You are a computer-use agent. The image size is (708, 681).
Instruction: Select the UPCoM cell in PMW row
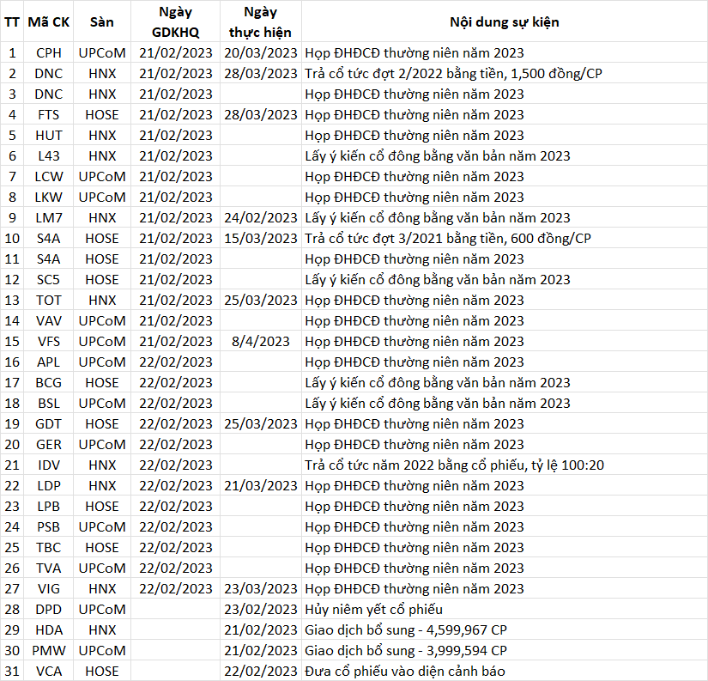(101, 651)
